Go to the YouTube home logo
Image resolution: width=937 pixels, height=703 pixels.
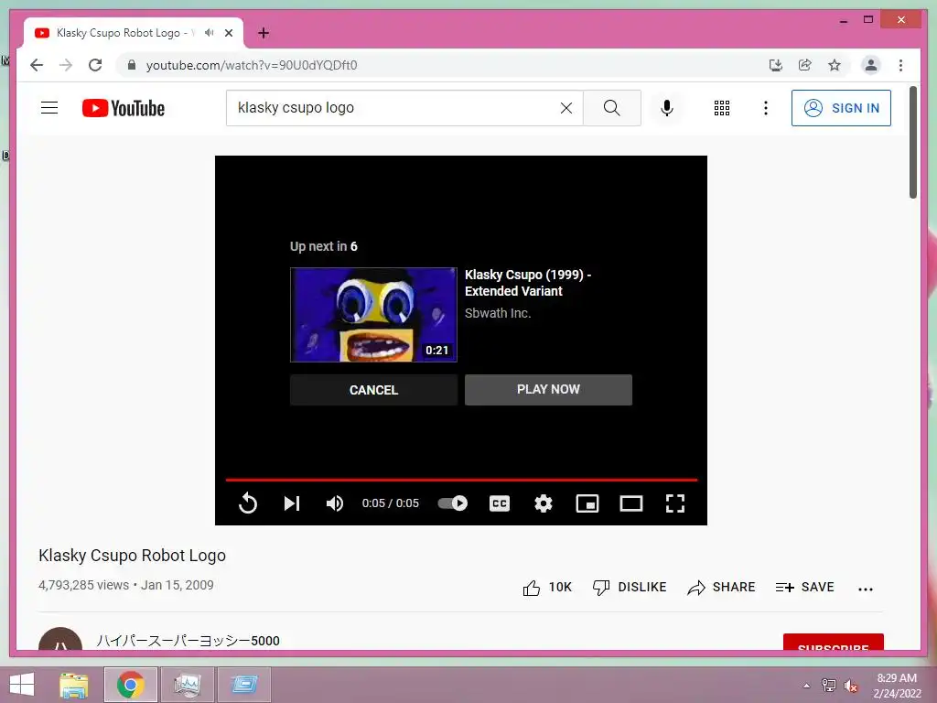124,108
